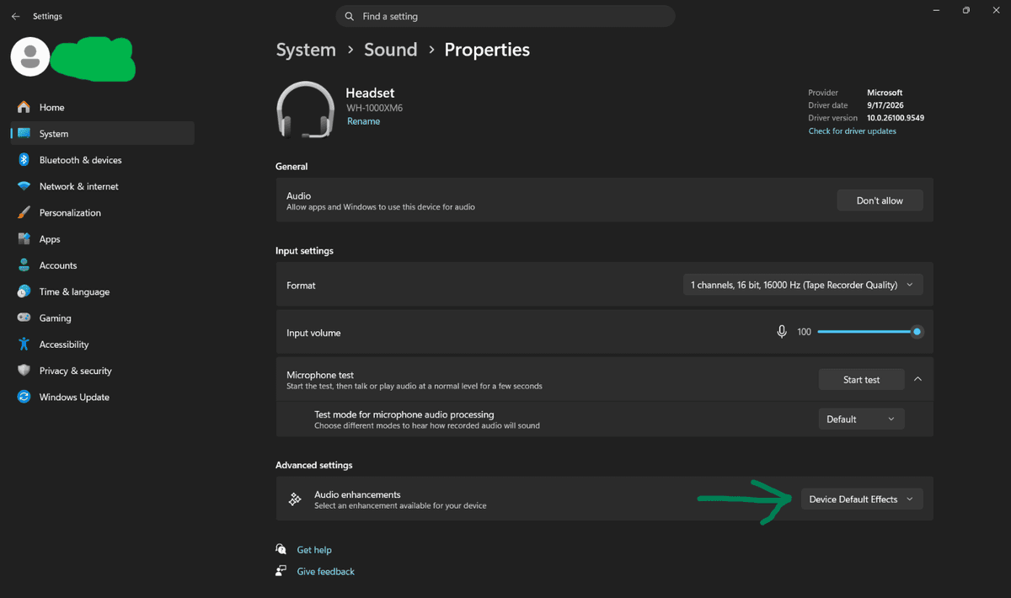Click the Audio enhancements sparkle icon
Image resolution: width=1011 pixels, height=598 pixels.
[295, 499]
